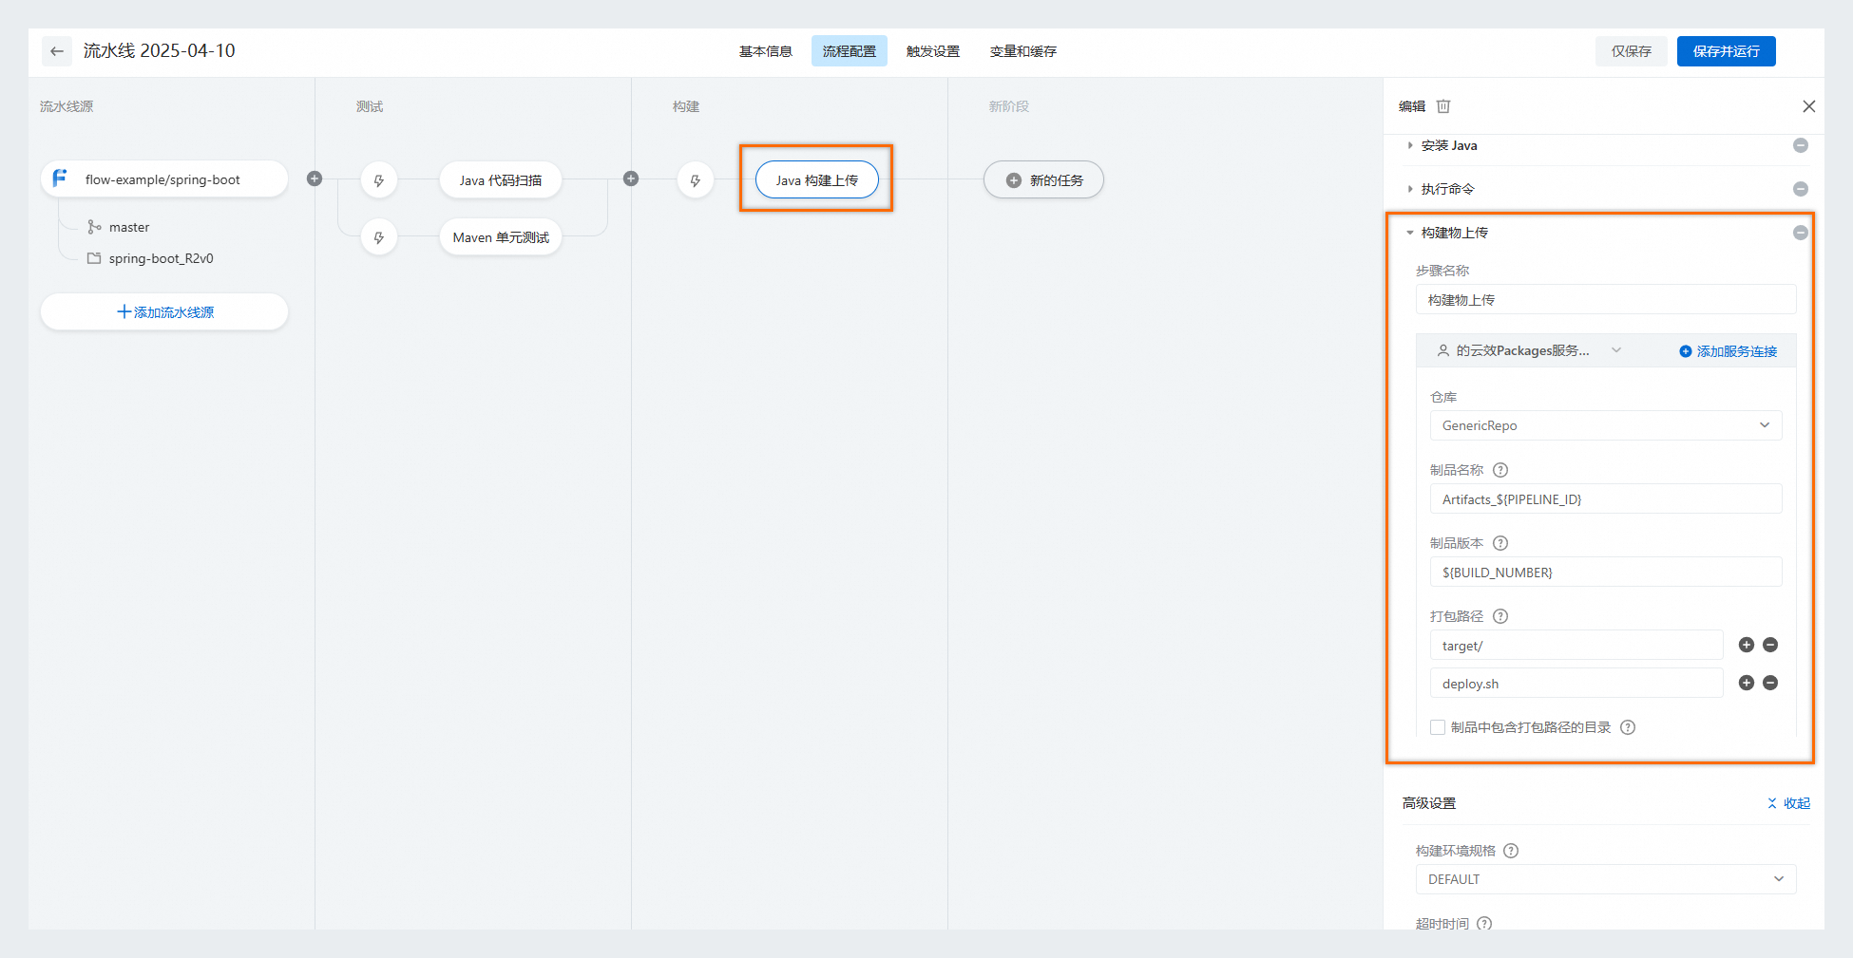Click the master branch label

pos(129,227)
